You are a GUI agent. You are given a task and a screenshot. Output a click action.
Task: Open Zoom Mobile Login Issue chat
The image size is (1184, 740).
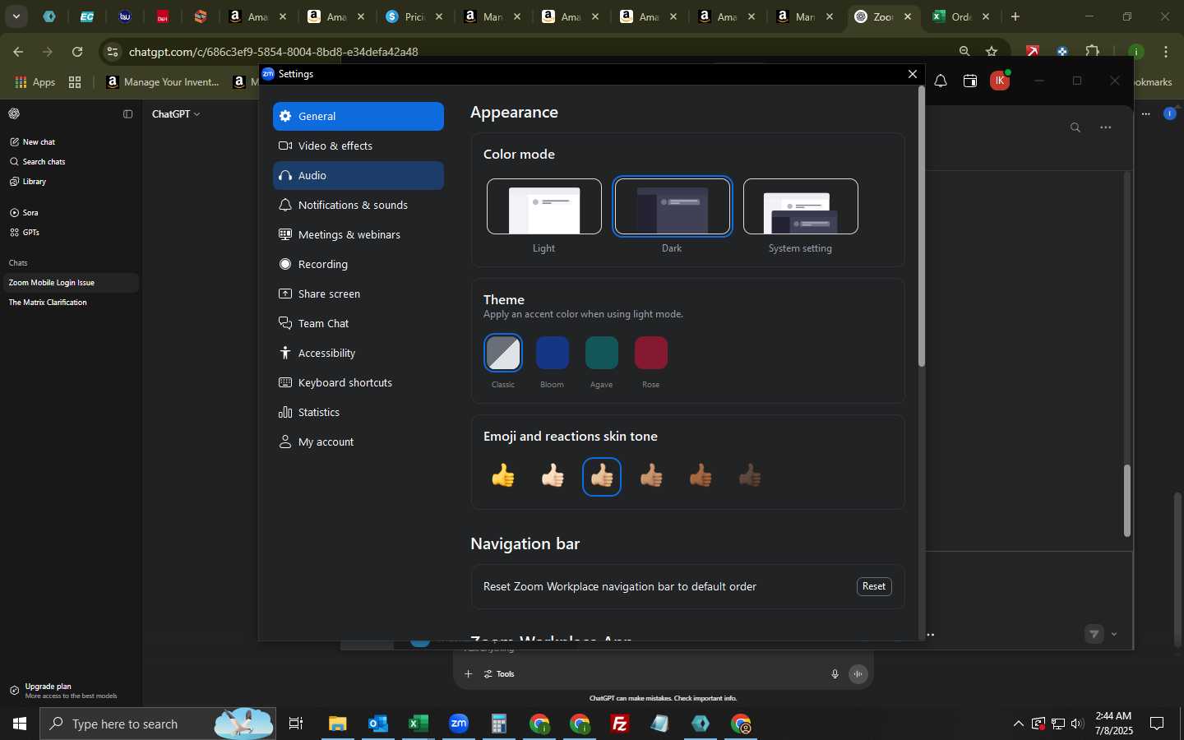point(69,283)
